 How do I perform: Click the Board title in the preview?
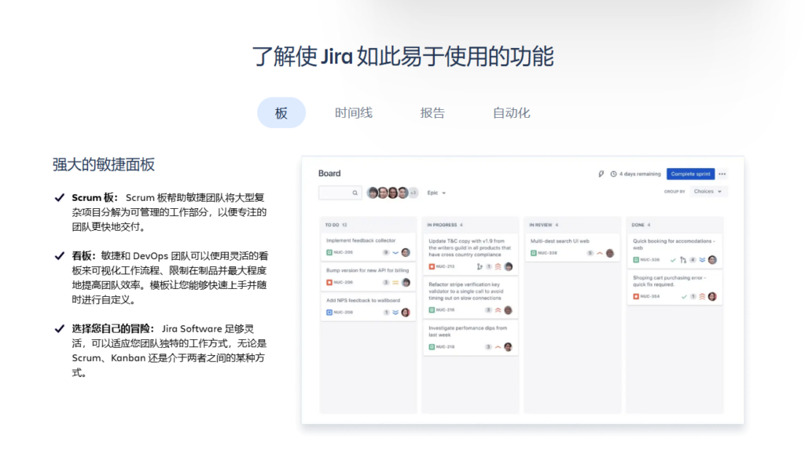[329, 174]
